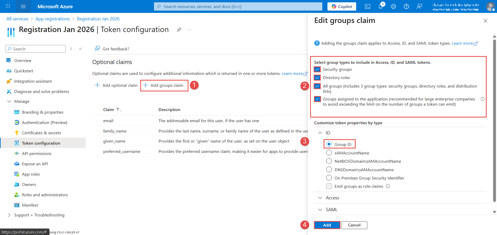Enable Emit groups as role claims

click(x=329, y=186)
